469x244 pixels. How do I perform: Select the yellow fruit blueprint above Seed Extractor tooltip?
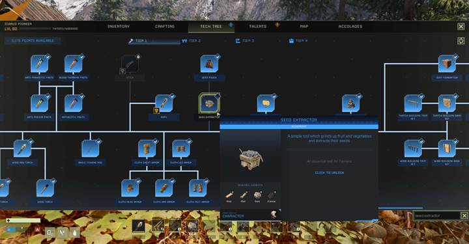click(x=266, y=103)
